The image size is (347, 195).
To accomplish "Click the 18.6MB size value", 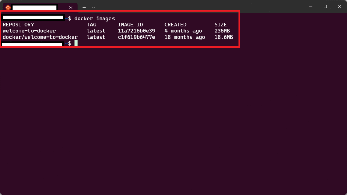I will (224, 37).
